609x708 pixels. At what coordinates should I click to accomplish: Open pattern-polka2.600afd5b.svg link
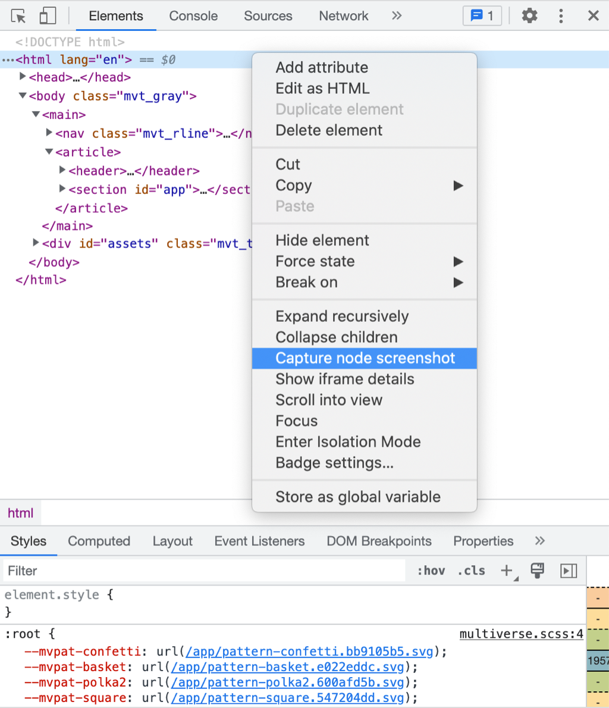[x=288, y=682]
